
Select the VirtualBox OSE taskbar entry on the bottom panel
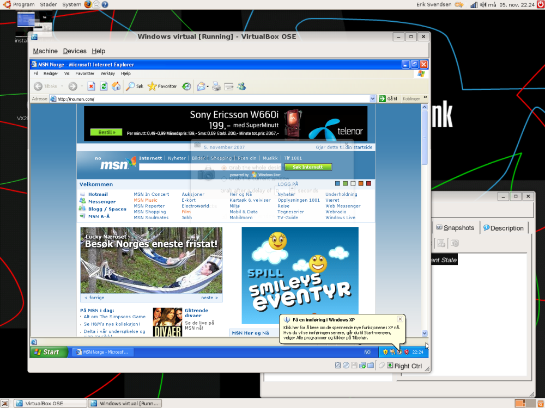[x=50, y=403]
